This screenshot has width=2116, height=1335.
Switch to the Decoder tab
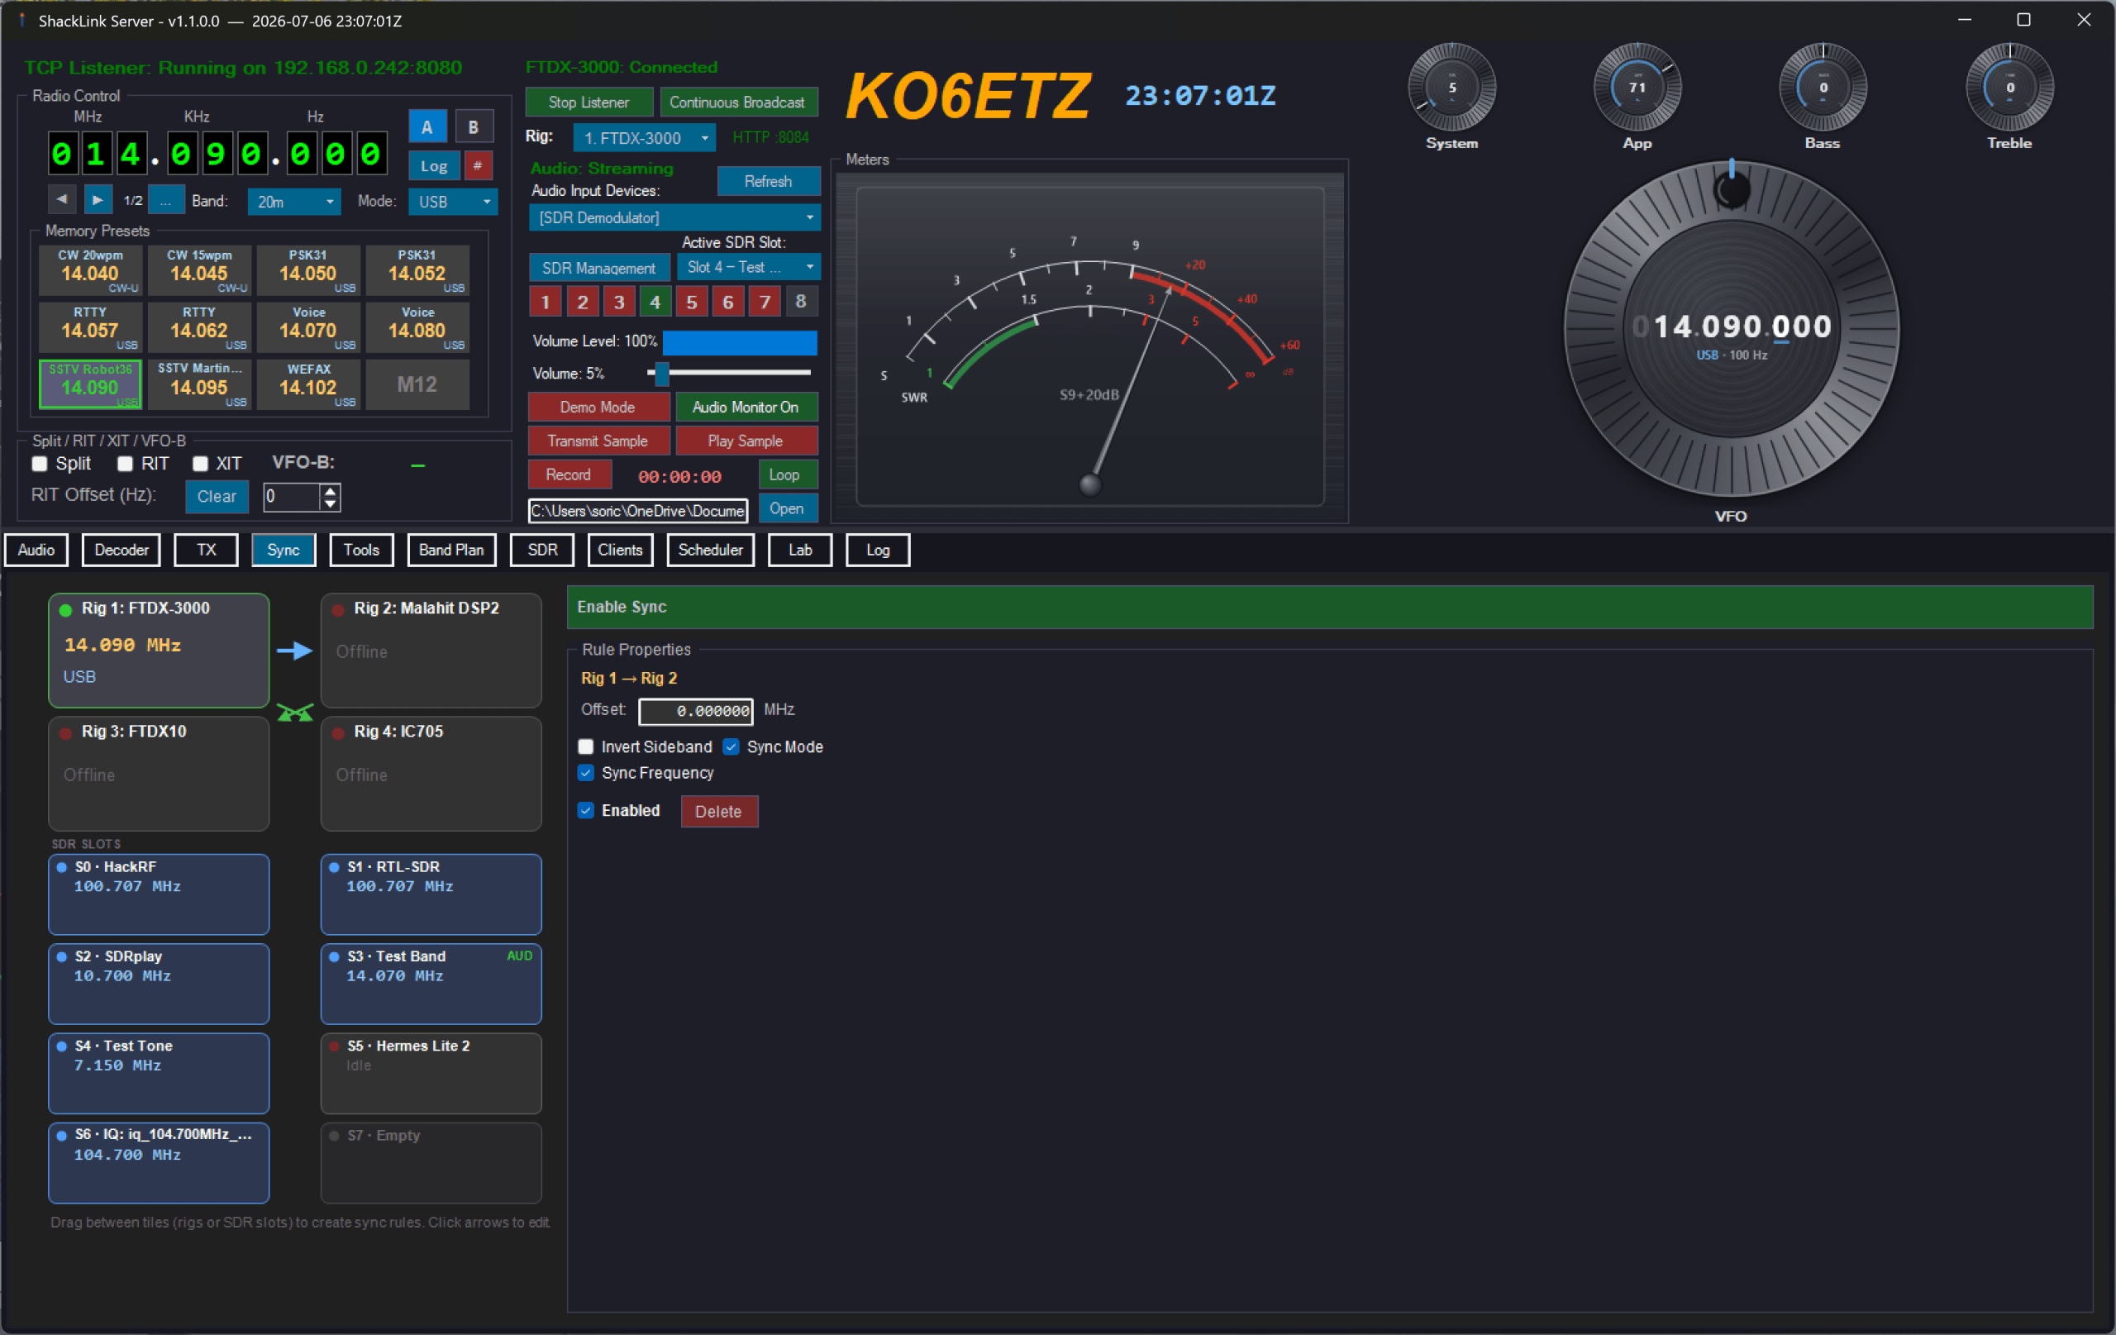click(x=122, y=549)
